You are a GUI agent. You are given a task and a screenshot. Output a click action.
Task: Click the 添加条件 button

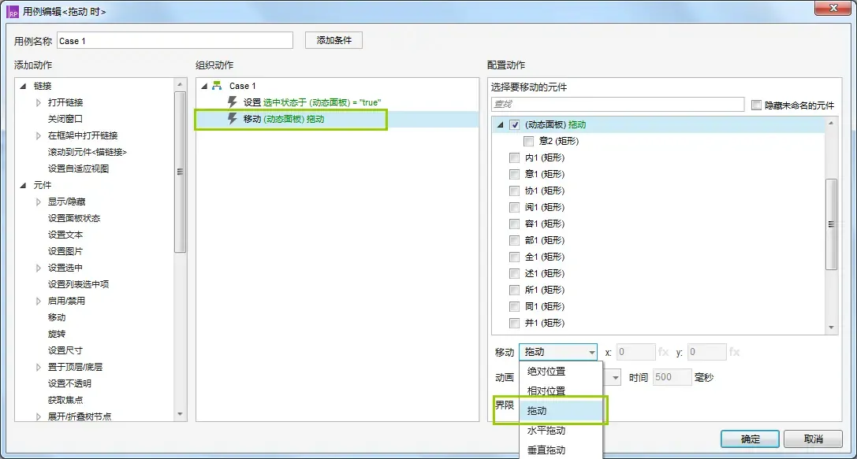[x=333, y=40]
